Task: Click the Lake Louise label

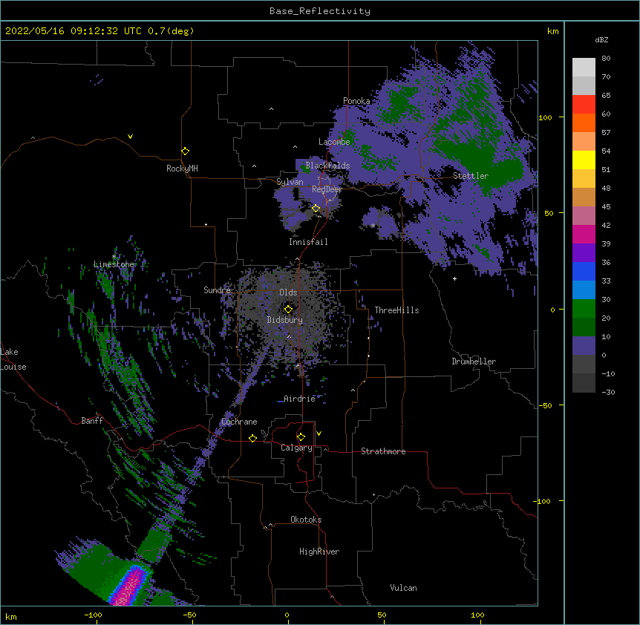Action: (13, 359)
